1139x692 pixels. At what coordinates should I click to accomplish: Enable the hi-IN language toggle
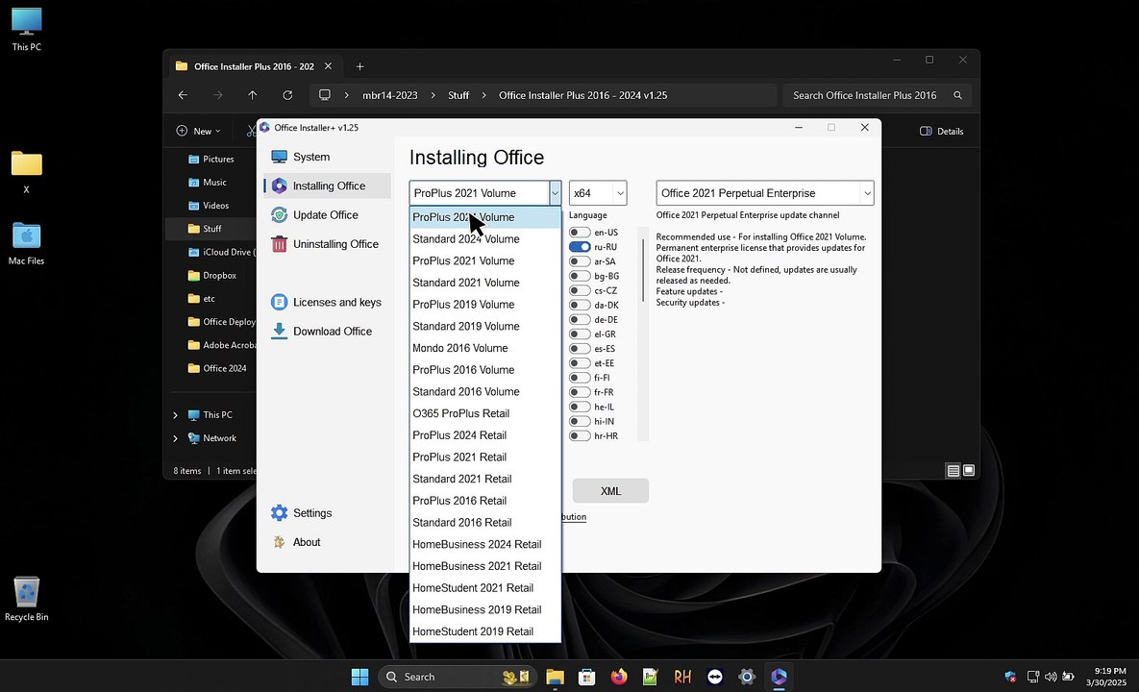[579, 421]
